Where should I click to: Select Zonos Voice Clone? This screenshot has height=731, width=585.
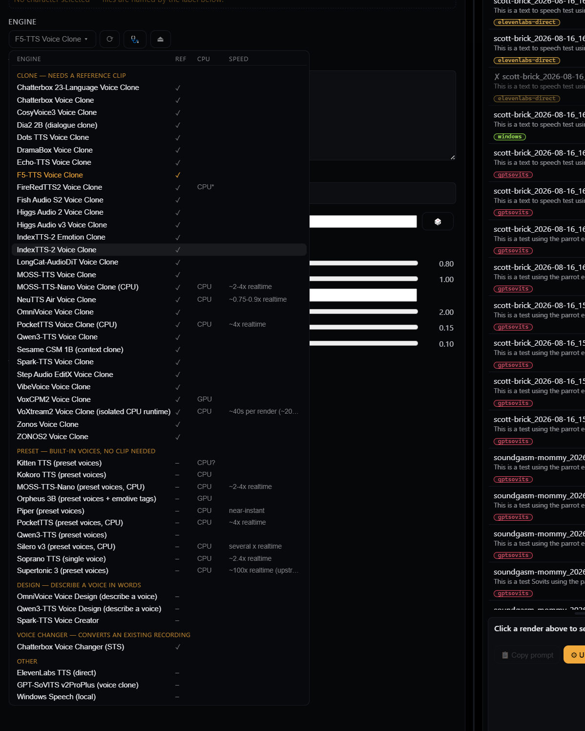pyautogui.click(x=159, y=424)
